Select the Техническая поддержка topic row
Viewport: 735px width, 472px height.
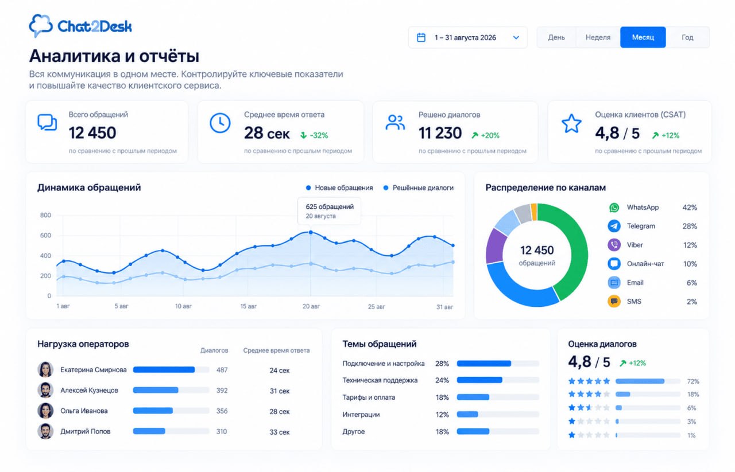440,380
